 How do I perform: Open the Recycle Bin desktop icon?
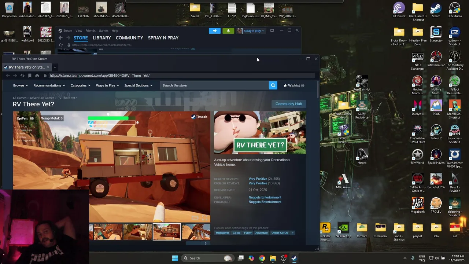9,10
